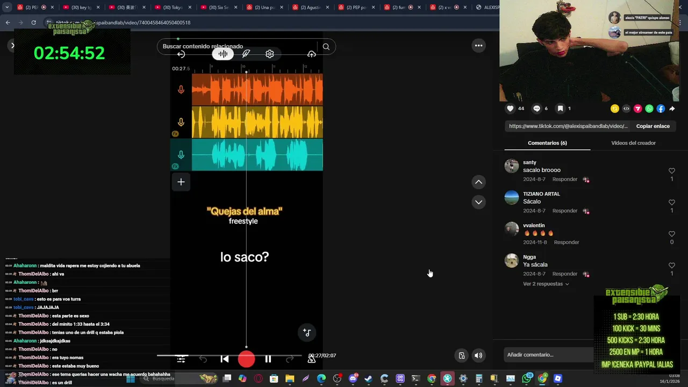
Task: Go to the next video arrow
Action: [x=478, y=202]
